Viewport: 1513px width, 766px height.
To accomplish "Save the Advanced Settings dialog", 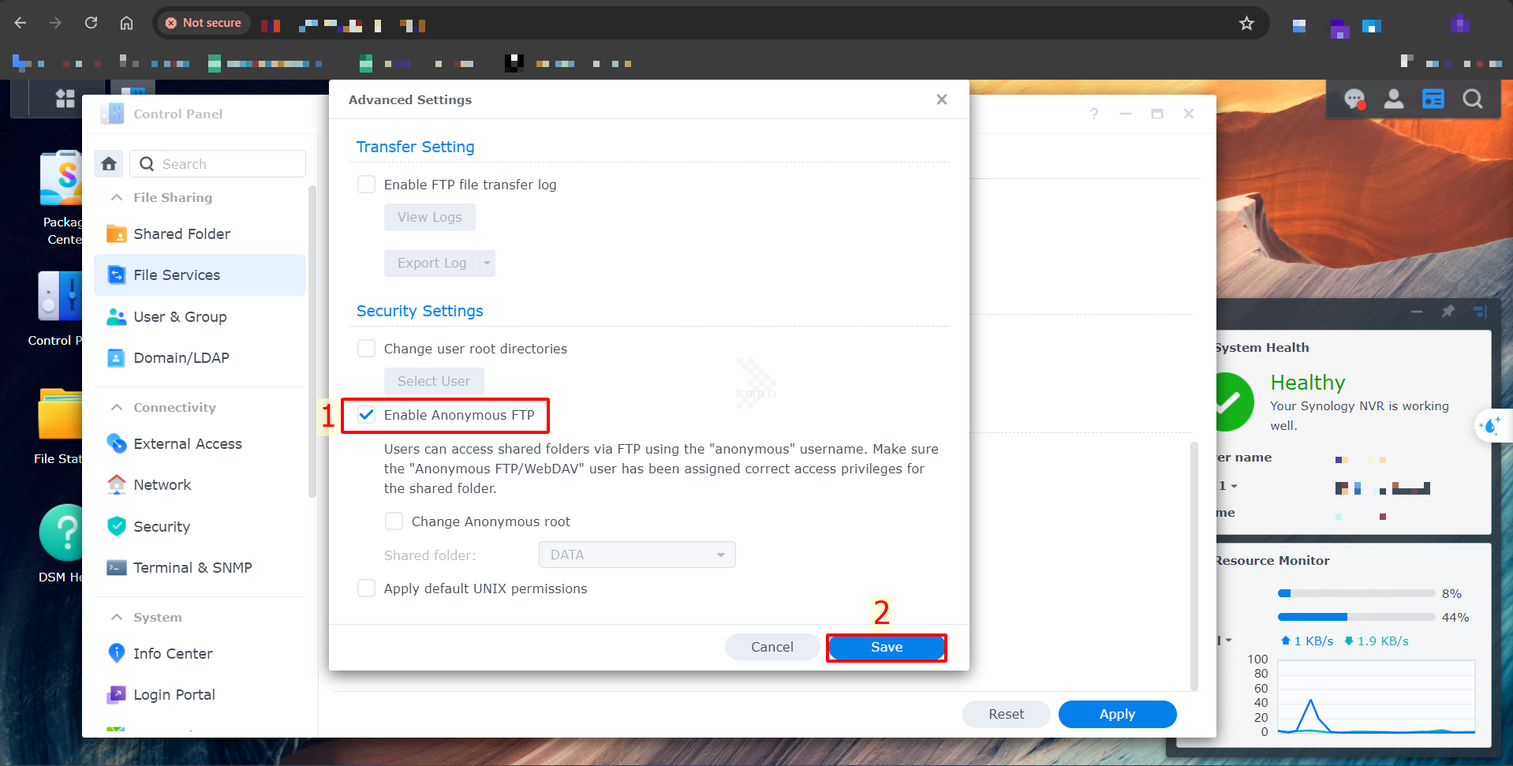I will [887, 647].
